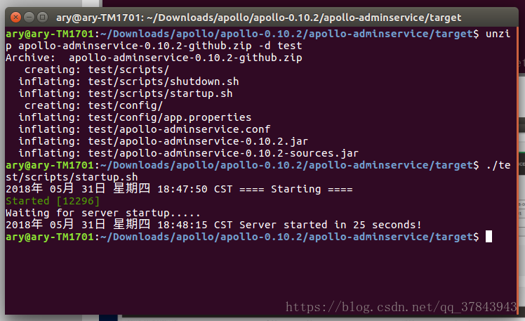Screen dimensions: 525x321
Task: Click the last prompt's 'ary@ary-TM1701' text
Action: click(x=50, y=237)
